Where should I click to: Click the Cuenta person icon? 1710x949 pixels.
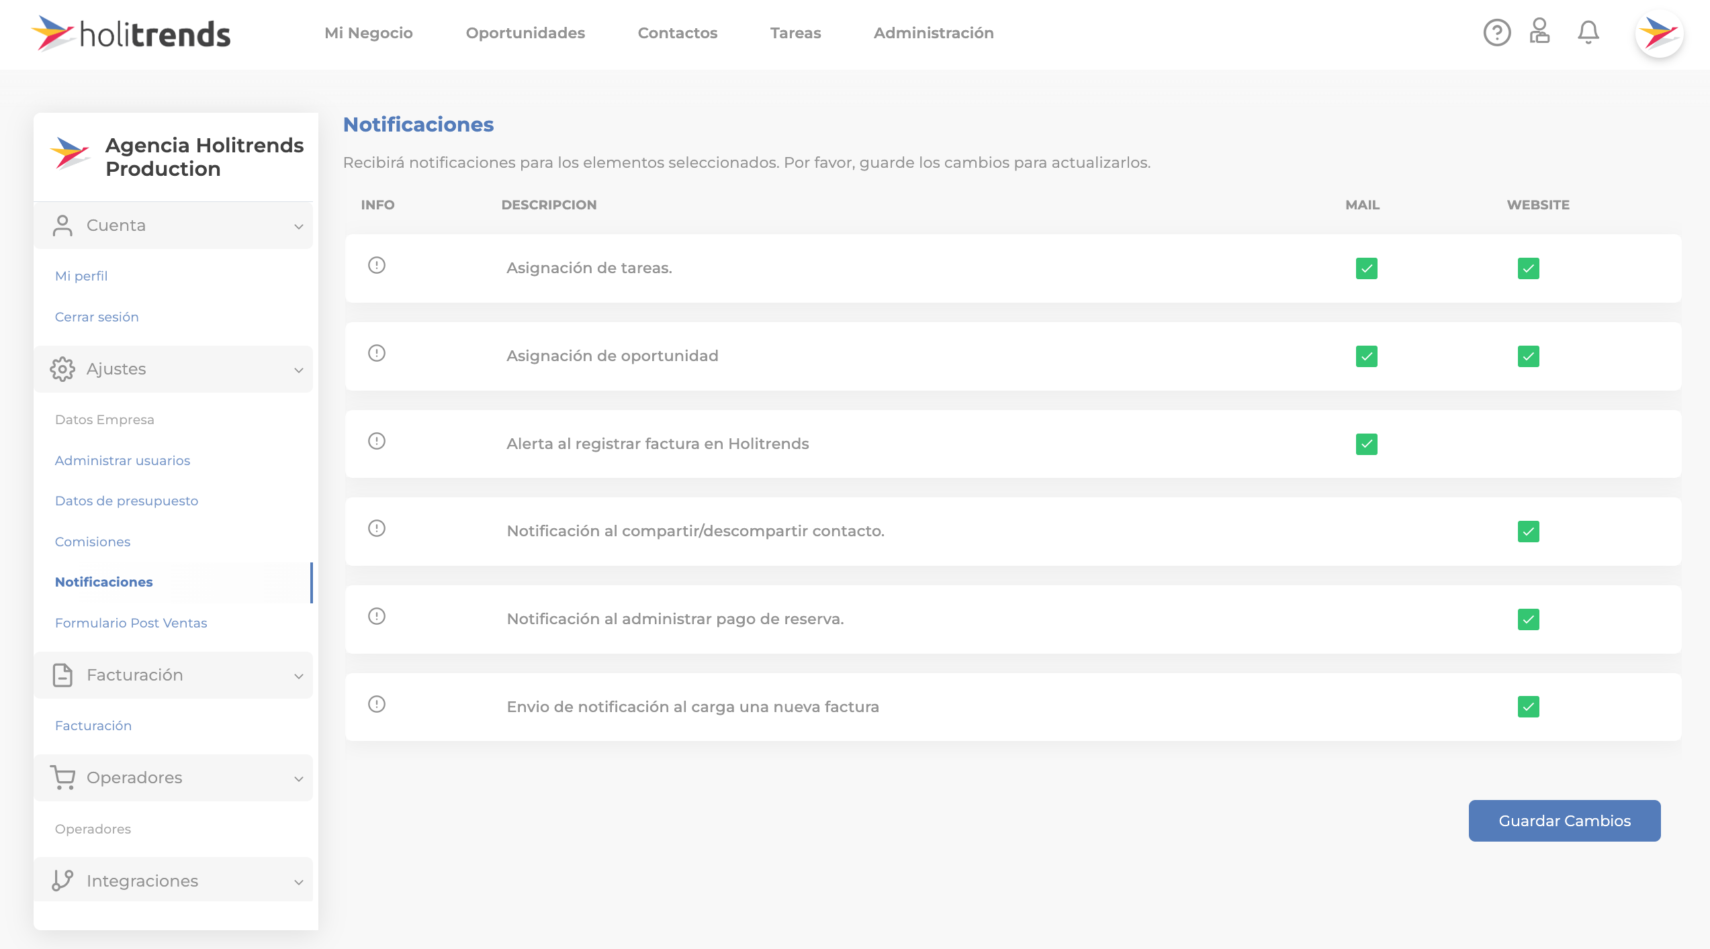pos(62,226)
